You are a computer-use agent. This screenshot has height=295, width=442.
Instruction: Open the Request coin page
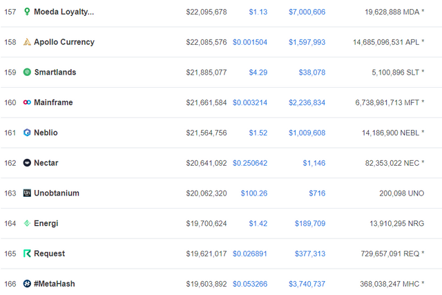49,254
